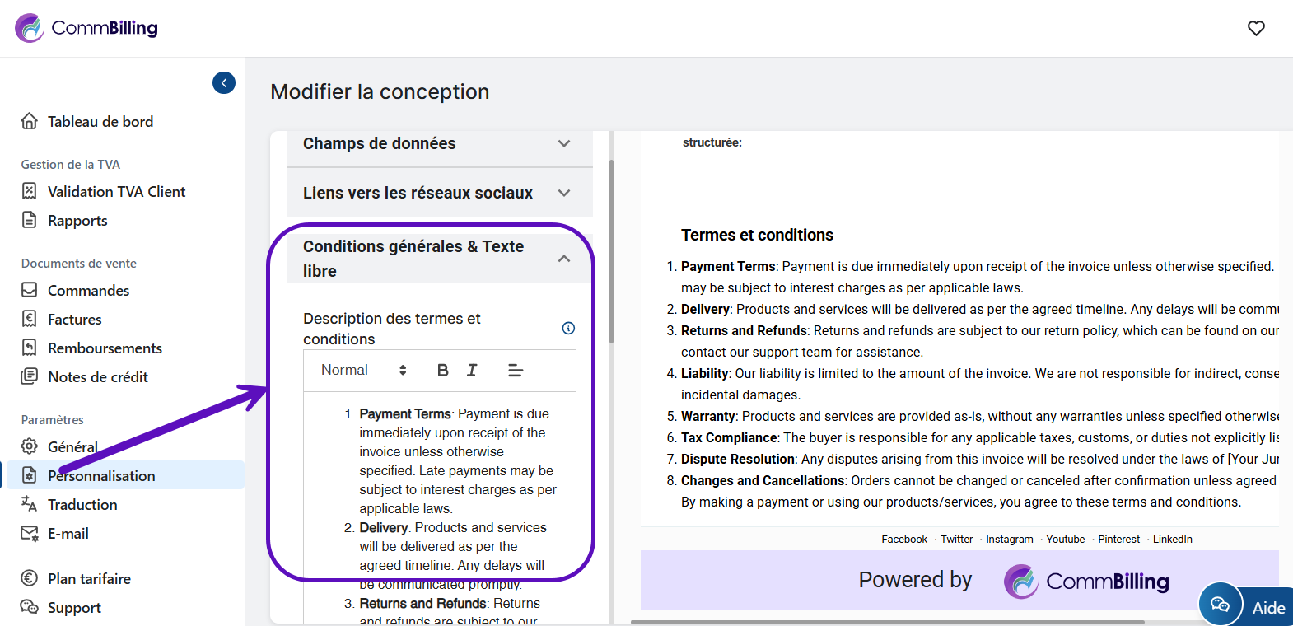Click the horizontal scrollbar under the preview
1293x626 pixels.
[x=887, y=622]
